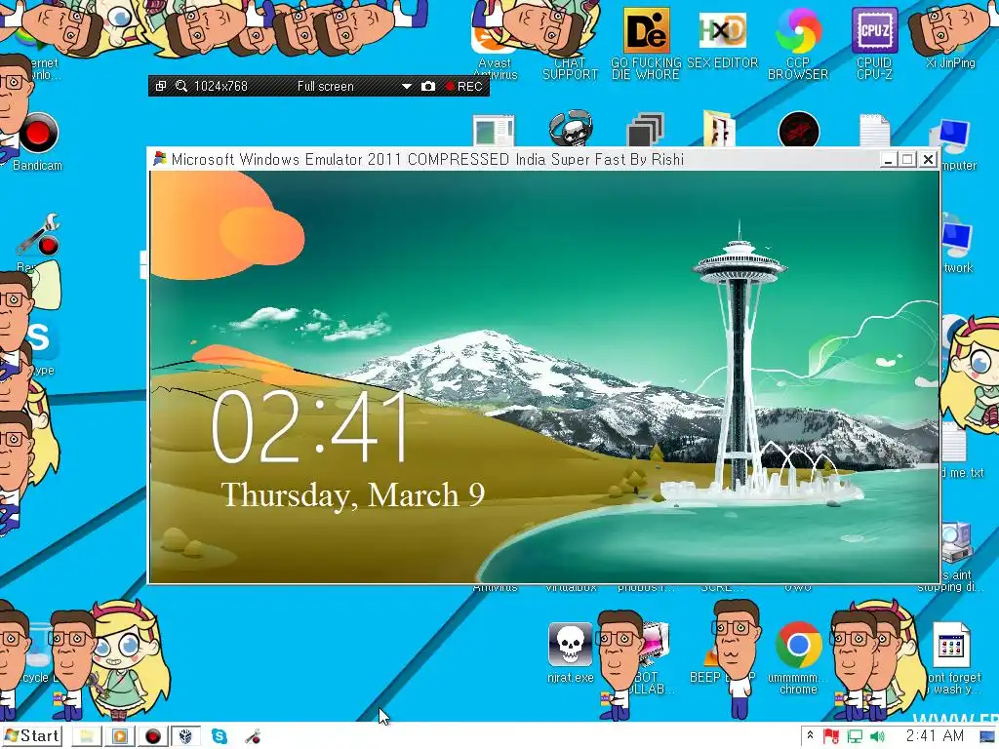Click the emulator window title bar flag icon
Viewport: 999px width, 749px height.
tap(160, 159)
